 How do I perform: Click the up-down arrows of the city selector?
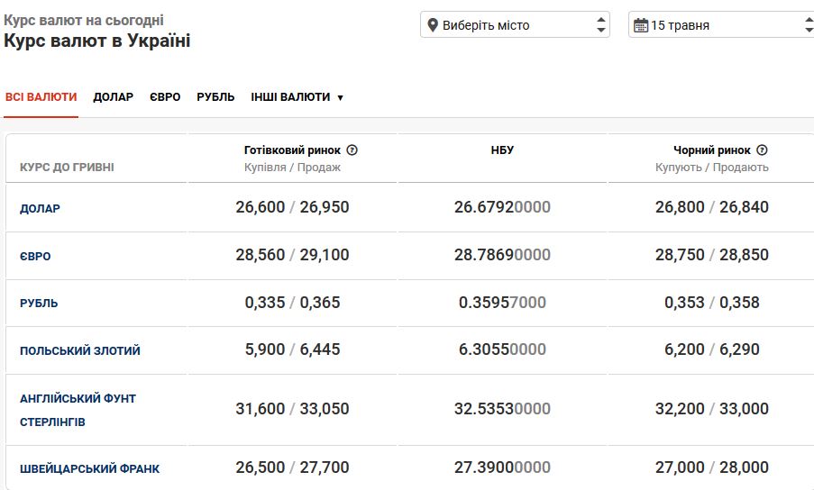click(x=601, y=25)
